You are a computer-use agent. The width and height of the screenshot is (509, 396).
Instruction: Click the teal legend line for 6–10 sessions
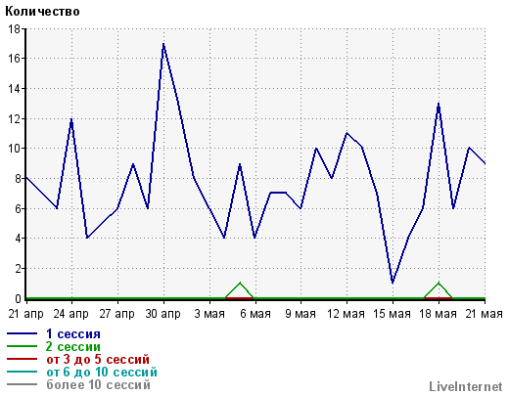(x=22, y=372)
